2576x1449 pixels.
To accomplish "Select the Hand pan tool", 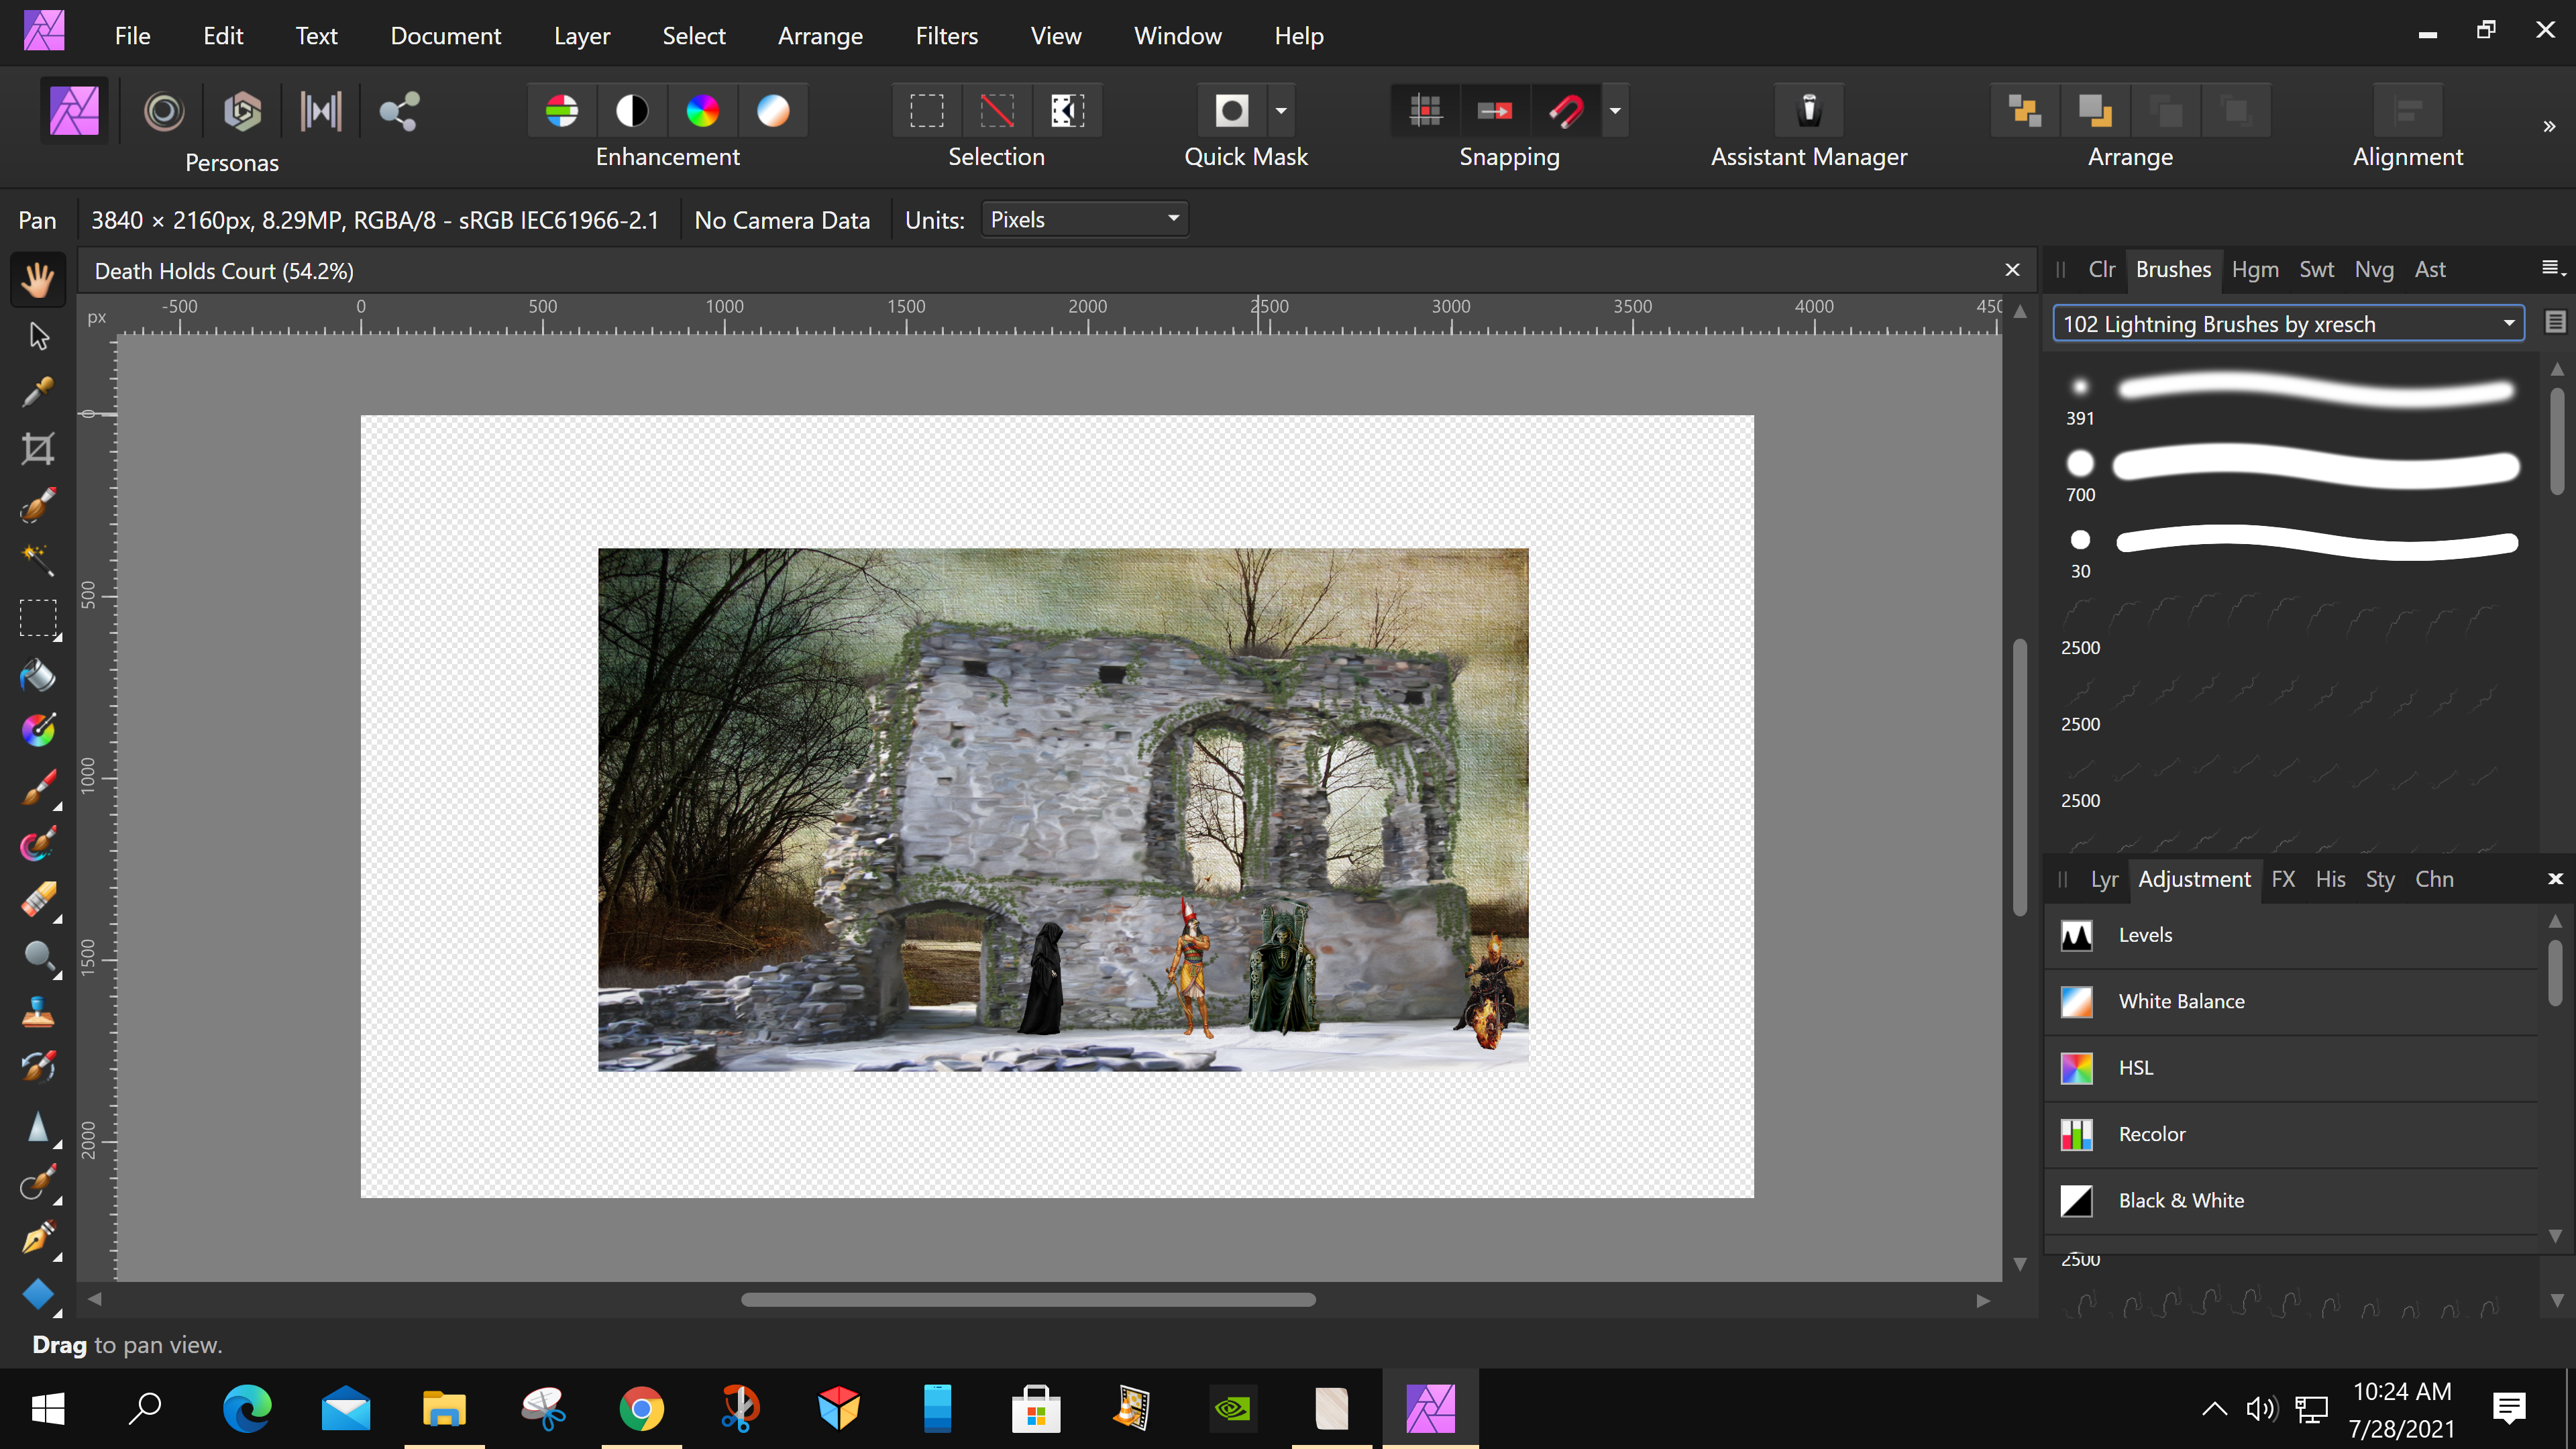I will [38, 279].
